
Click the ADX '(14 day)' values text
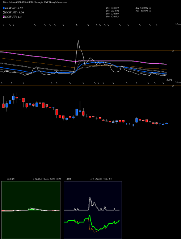point(101,179)
